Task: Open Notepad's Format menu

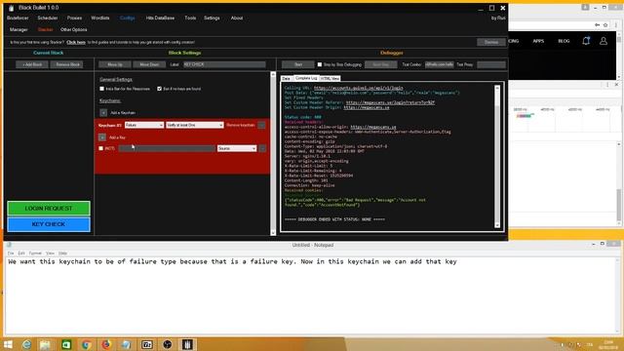Action: pos(35,253)
